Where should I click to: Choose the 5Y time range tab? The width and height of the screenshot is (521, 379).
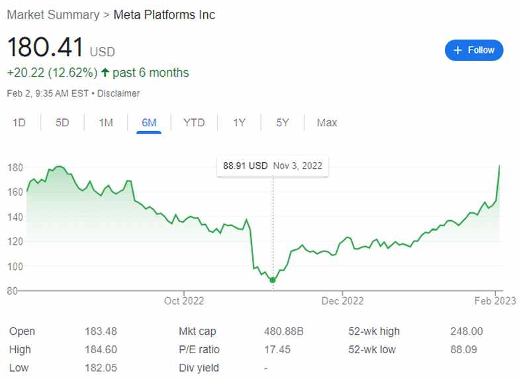click(x=283, y=122)
